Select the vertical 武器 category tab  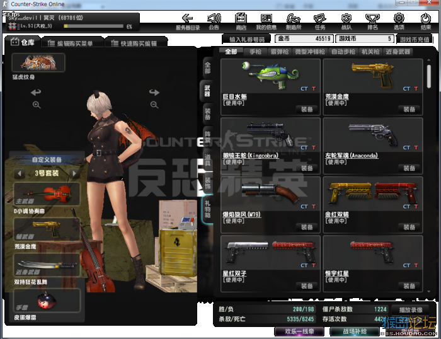click(207, 91)
